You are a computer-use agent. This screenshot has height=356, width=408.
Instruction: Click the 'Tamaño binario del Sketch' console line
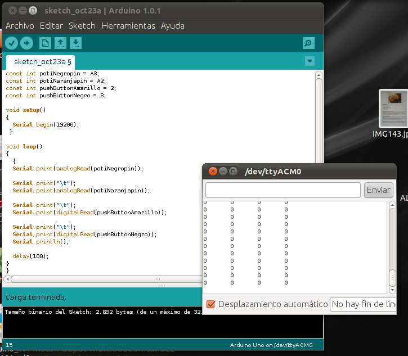click(103, 312)
